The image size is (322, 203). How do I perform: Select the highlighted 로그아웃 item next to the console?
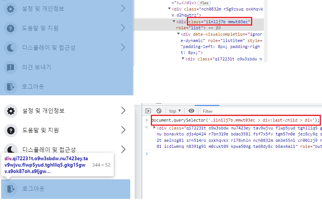pyautogui.click(x=66, y=189)
